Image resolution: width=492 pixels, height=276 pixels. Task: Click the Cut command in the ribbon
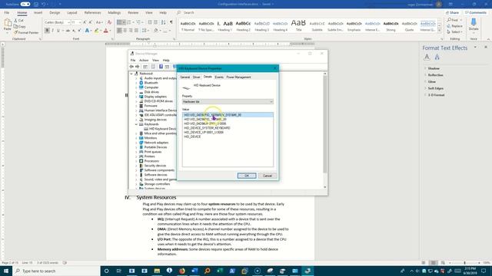click(x=18, y=21)
